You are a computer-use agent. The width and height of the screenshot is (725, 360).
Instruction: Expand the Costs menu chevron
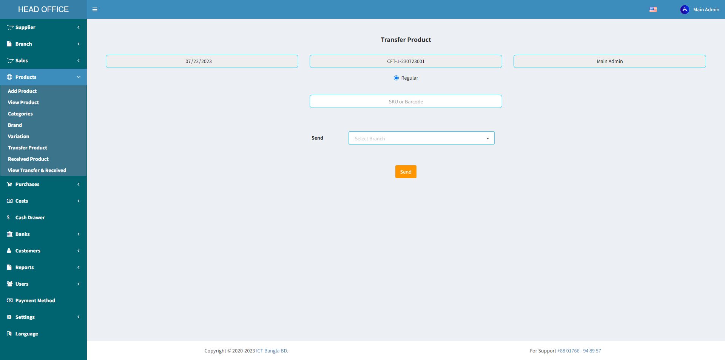(79, 201)
